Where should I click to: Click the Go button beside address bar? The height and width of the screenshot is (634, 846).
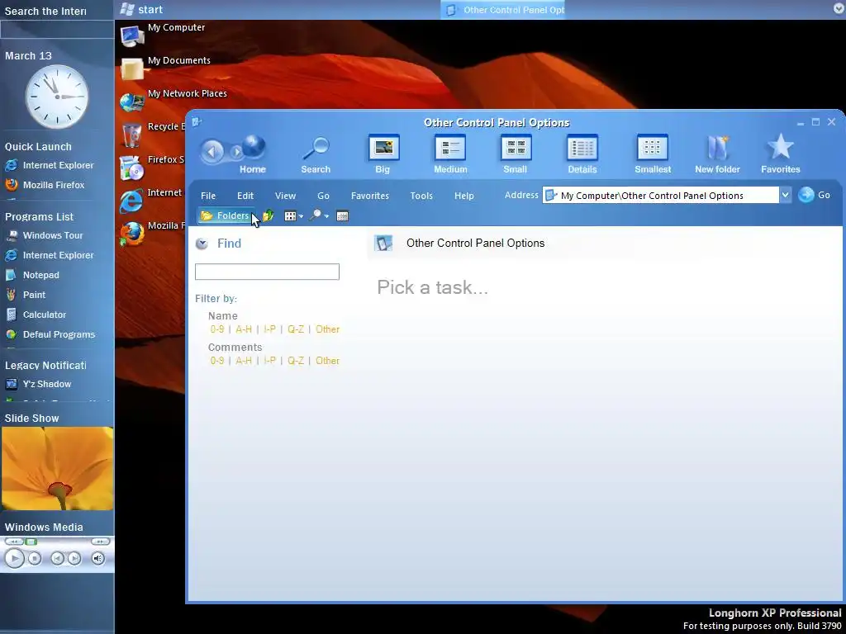[814, 195]
